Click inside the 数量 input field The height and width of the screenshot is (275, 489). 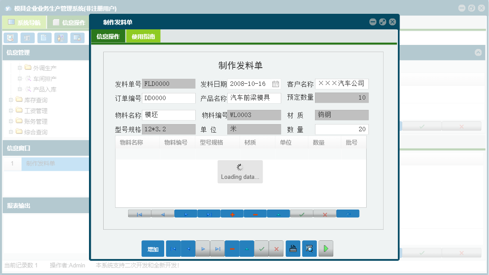(x=342, y=129)
